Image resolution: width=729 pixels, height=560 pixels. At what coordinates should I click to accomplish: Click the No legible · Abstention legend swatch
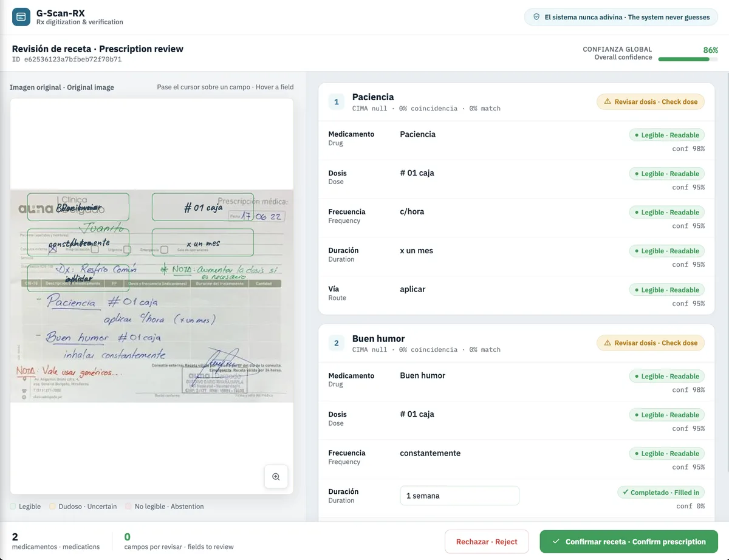[128, 507]
